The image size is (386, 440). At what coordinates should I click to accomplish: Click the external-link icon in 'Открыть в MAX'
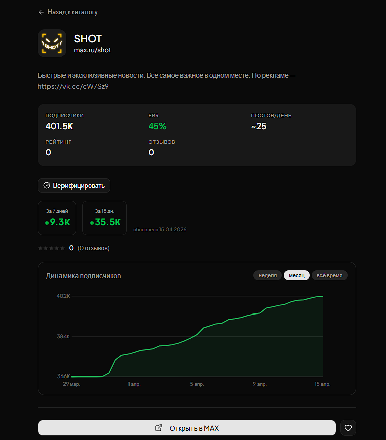coord(159,428)
